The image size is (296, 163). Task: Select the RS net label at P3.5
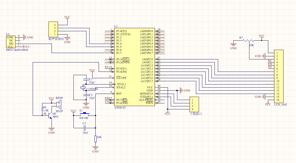[x=107, y=67]
